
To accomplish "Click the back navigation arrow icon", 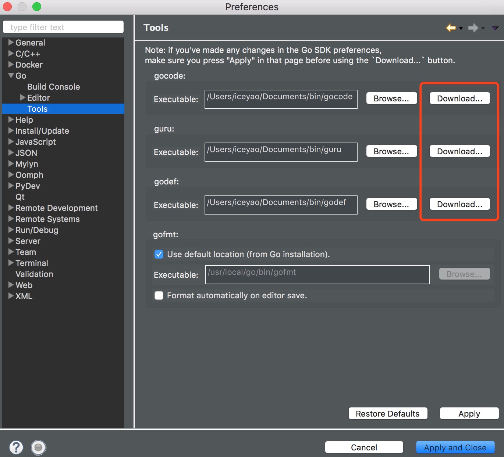I will pos(451,28).
